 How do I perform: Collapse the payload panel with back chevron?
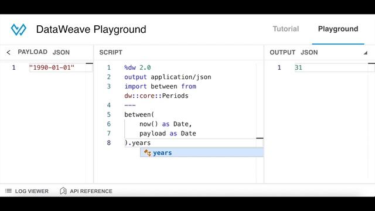8,52
